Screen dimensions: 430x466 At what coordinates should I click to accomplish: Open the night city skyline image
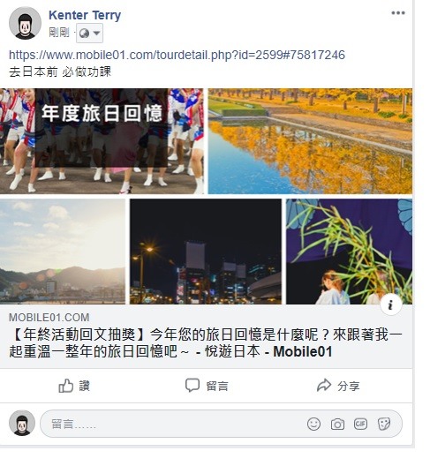pyautogui.click(x=206, y=252)
